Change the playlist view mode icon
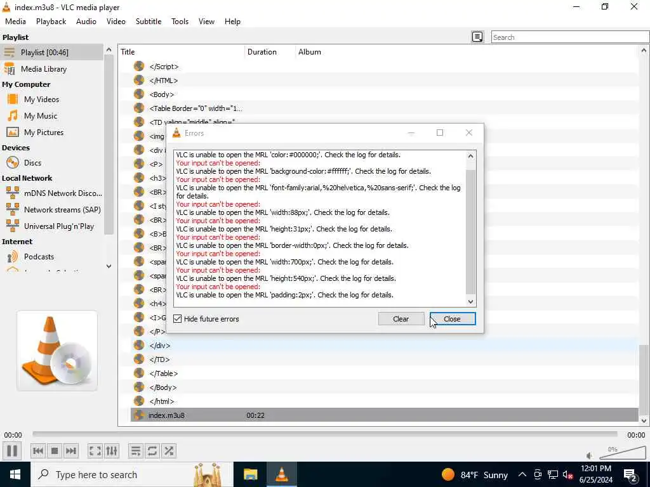The image size is (650, 487). 477,37
